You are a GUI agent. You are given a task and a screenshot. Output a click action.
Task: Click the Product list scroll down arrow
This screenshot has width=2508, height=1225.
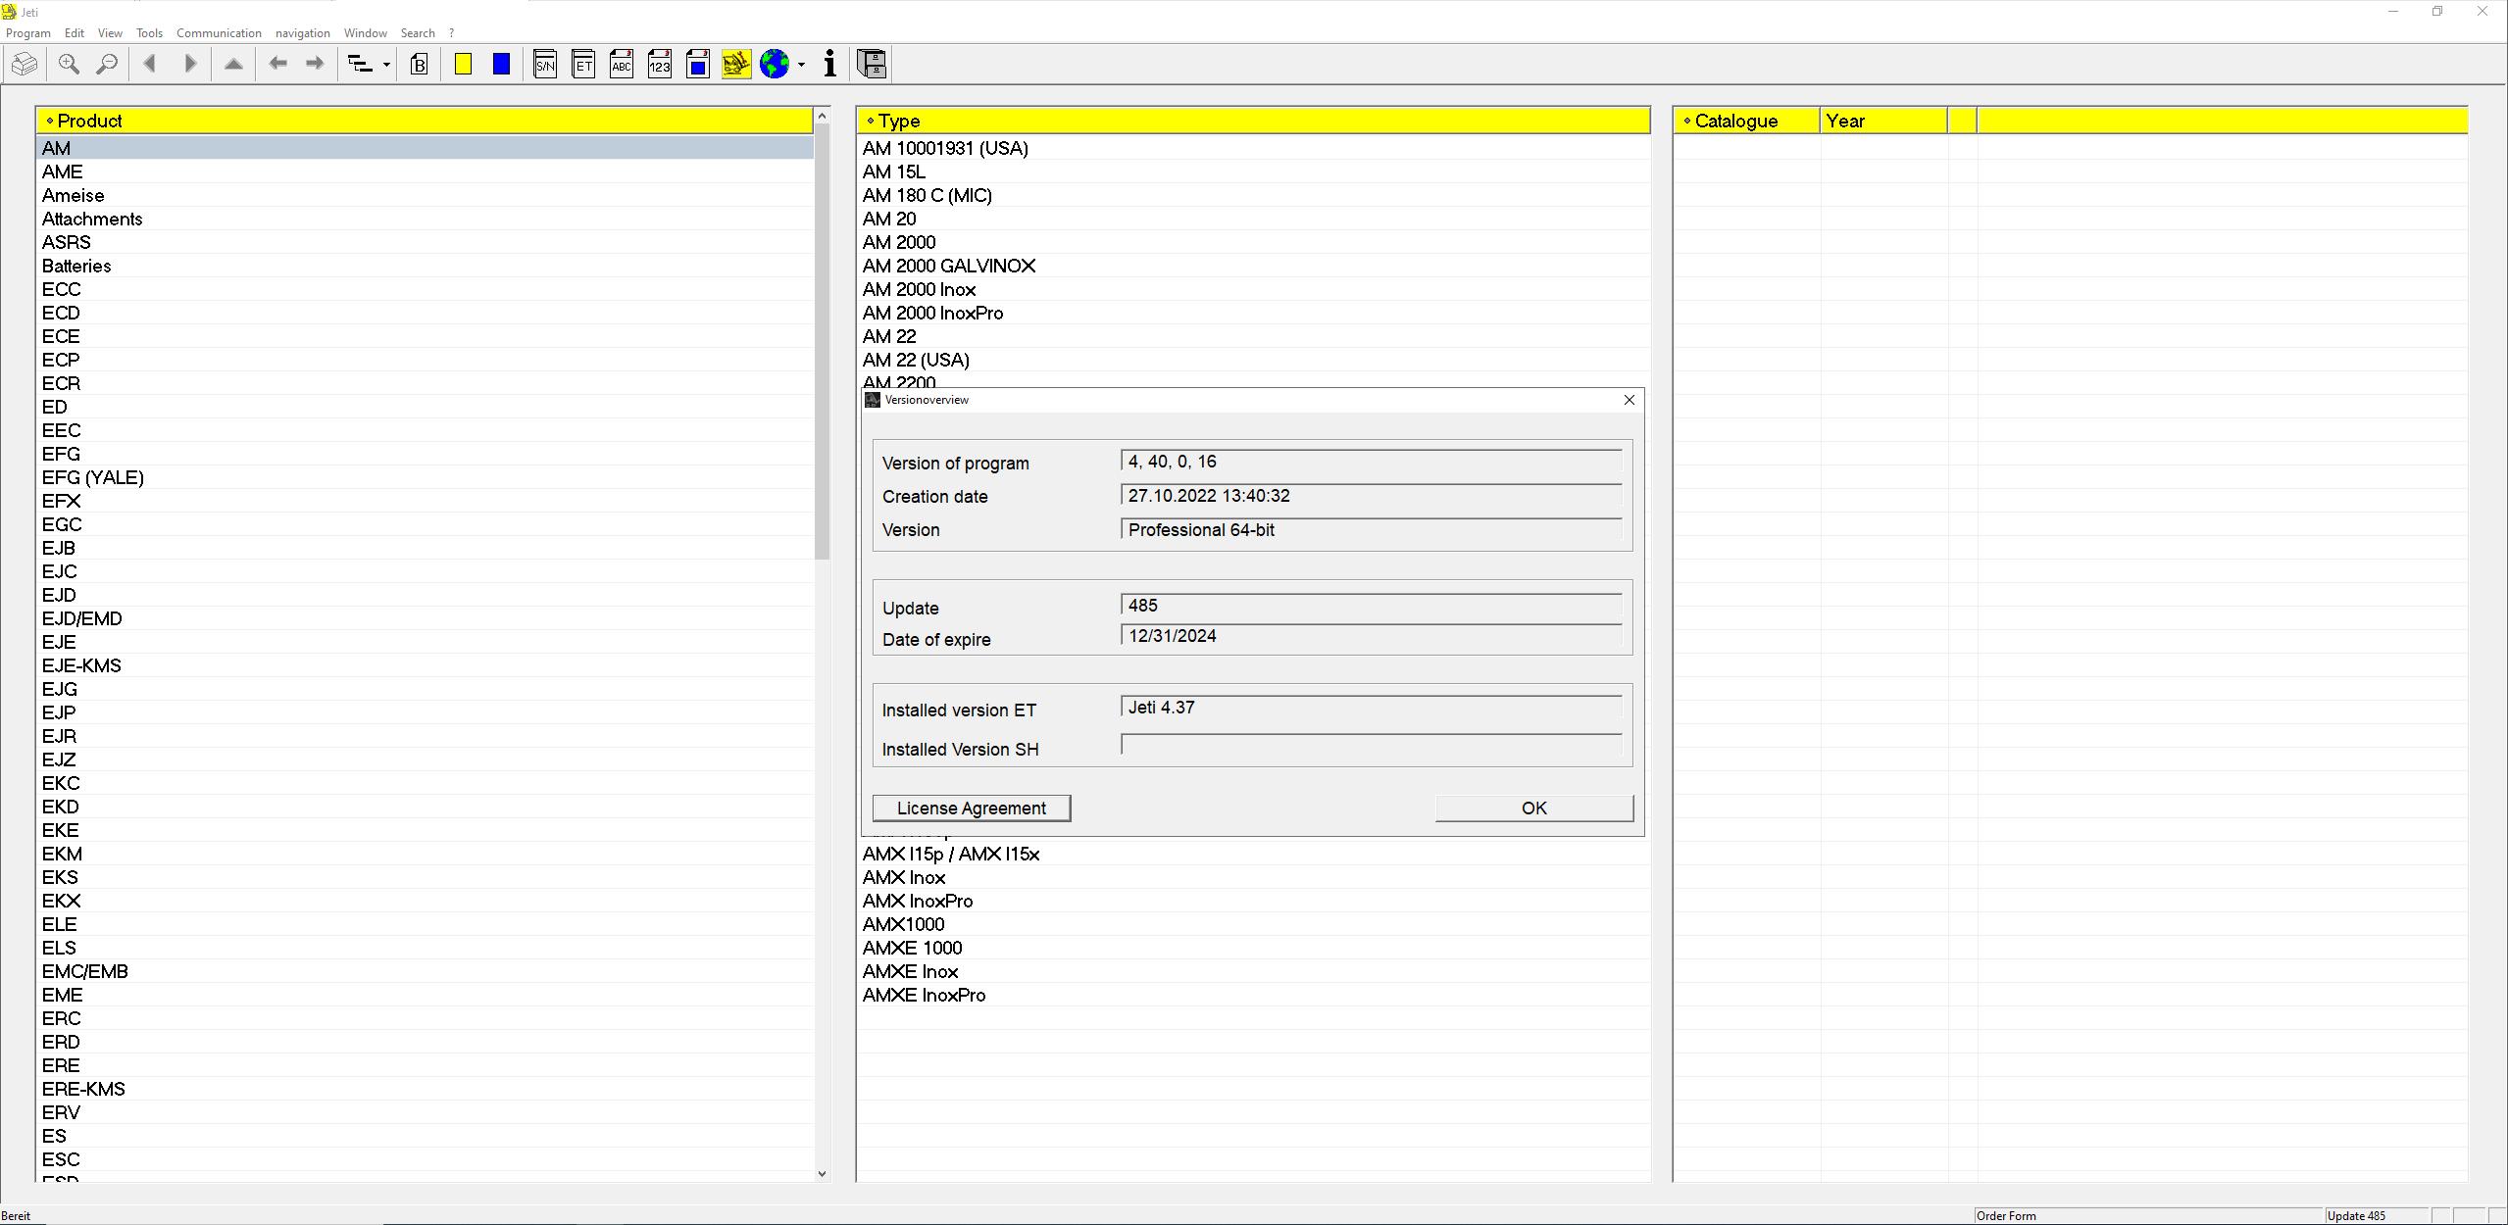point(822,1173)
